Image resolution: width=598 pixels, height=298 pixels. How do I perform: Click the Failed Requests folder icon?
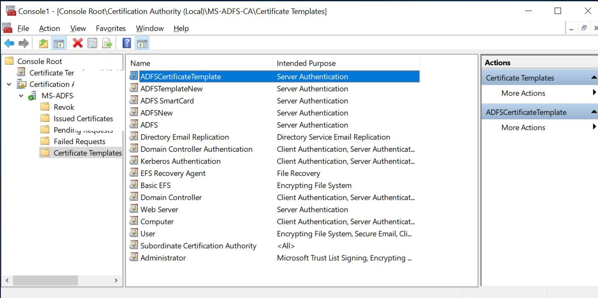click(x=45, y=141)
